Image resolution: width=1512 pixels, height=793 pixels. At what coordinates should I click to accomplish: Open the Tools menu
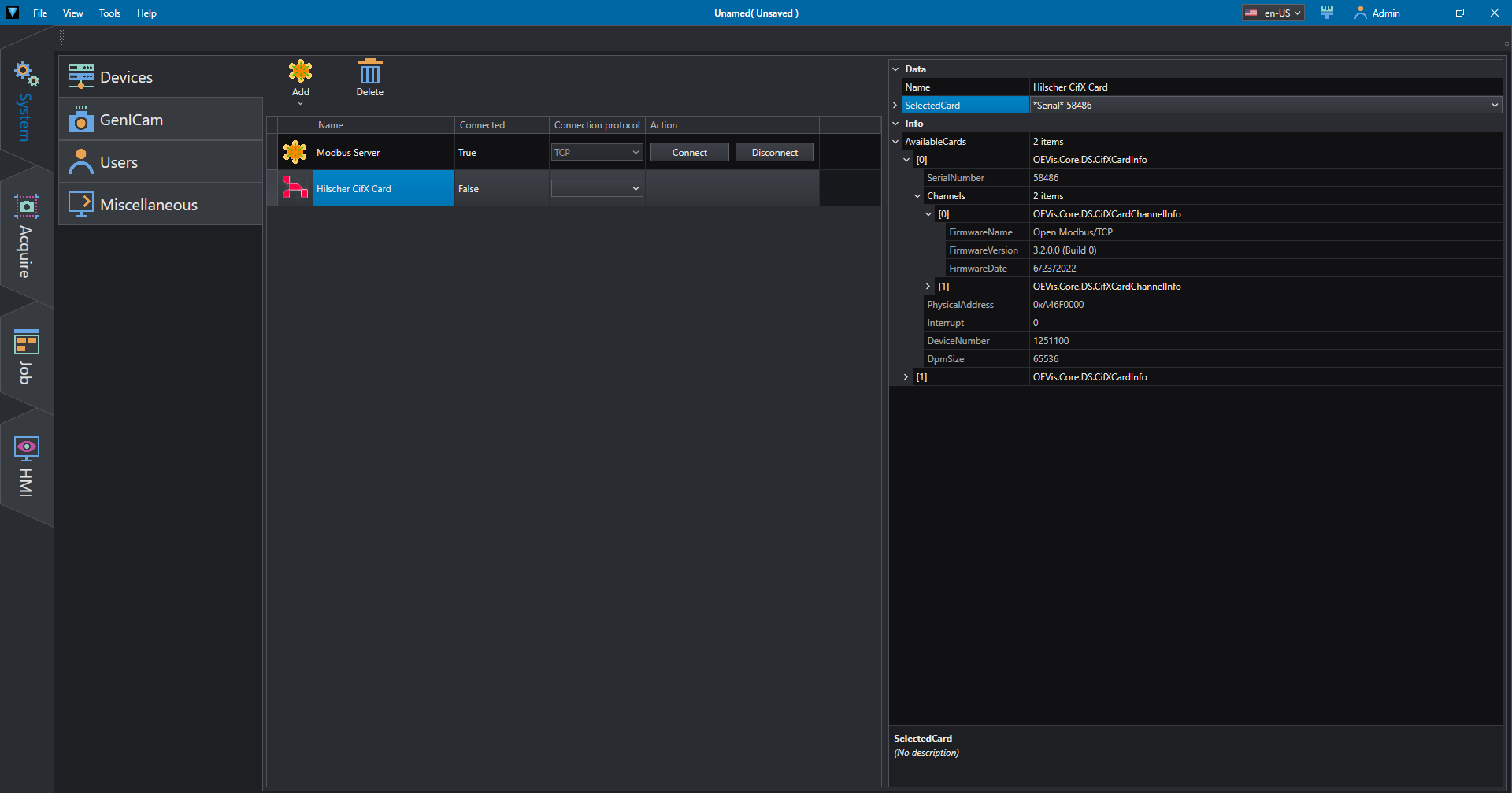(109, 13)
